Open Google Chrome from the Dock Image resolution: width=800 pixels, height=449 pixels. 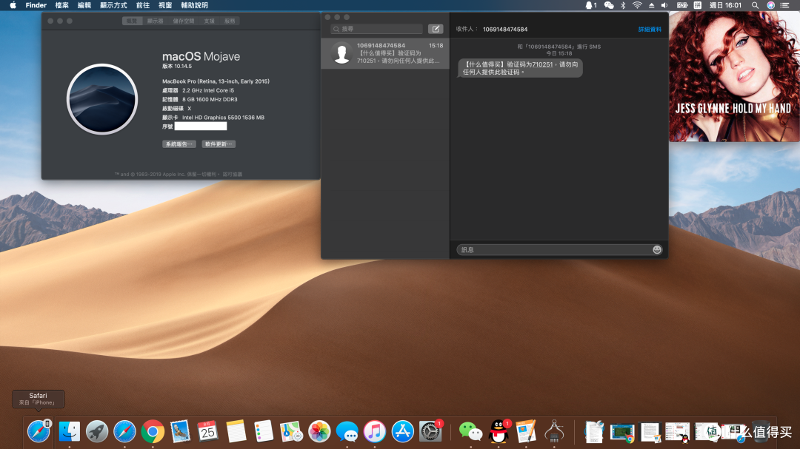tap(153, 432)
